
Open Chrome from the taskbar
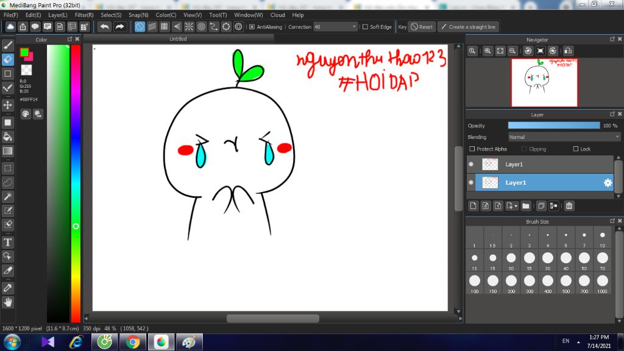[133, 342]
